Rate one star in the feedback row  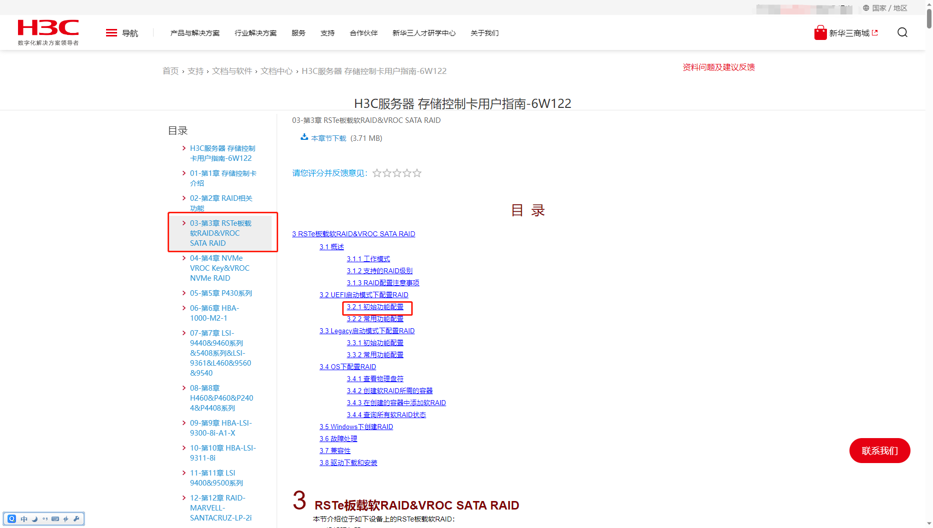377,173
